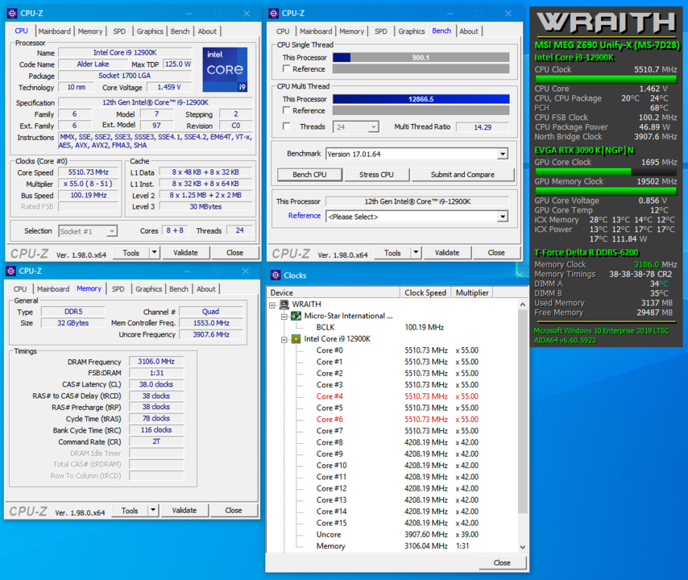Click the CPU-Z title icon in the Memory window
688x580 pixels.
point(11,271)
